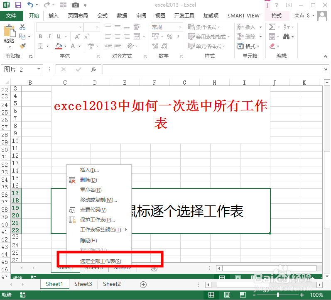Switch to Normal view in status bar
331x300 pixels.
211,295
